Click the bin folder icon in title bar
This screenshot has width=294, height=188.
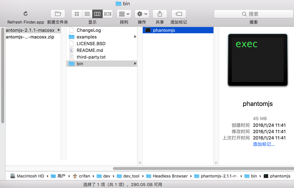118,3
